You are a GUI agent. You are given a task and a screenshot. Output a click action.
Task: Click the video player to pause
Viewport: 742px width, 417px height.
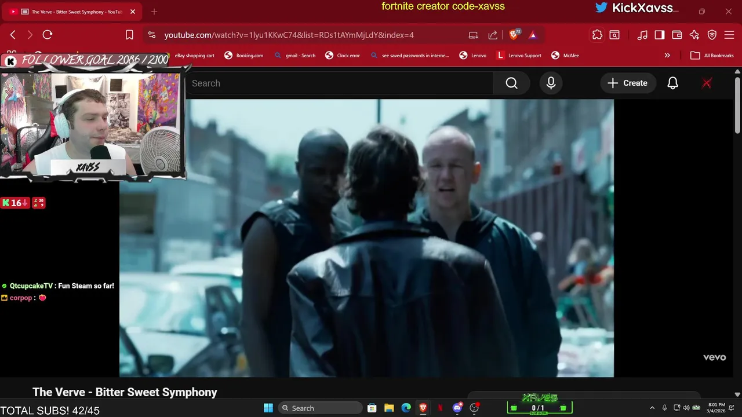366,238
